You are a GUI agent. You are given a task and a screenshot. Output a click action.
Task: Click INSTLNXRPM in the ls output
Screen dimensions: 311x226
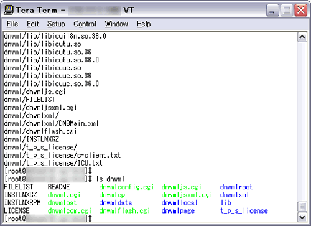coord(22,203)
